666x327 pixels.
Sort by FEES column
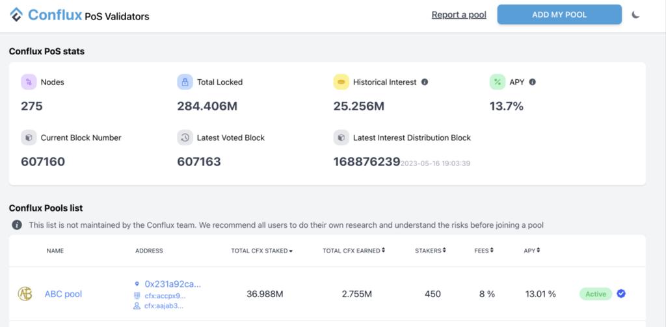(484, 250)
